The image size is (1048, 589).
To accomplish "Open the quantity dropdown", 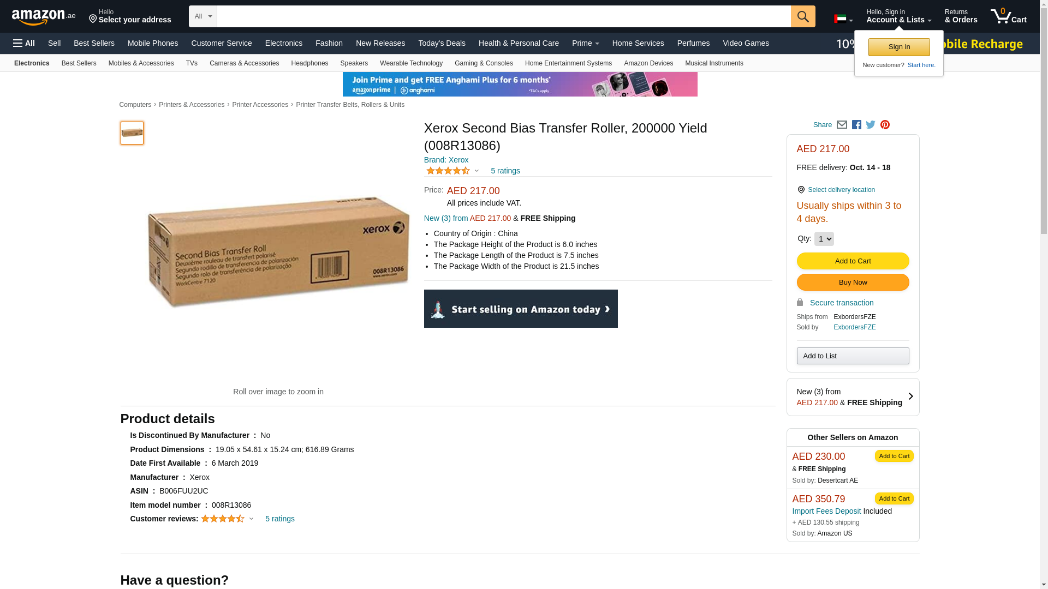I will point(824,239).
